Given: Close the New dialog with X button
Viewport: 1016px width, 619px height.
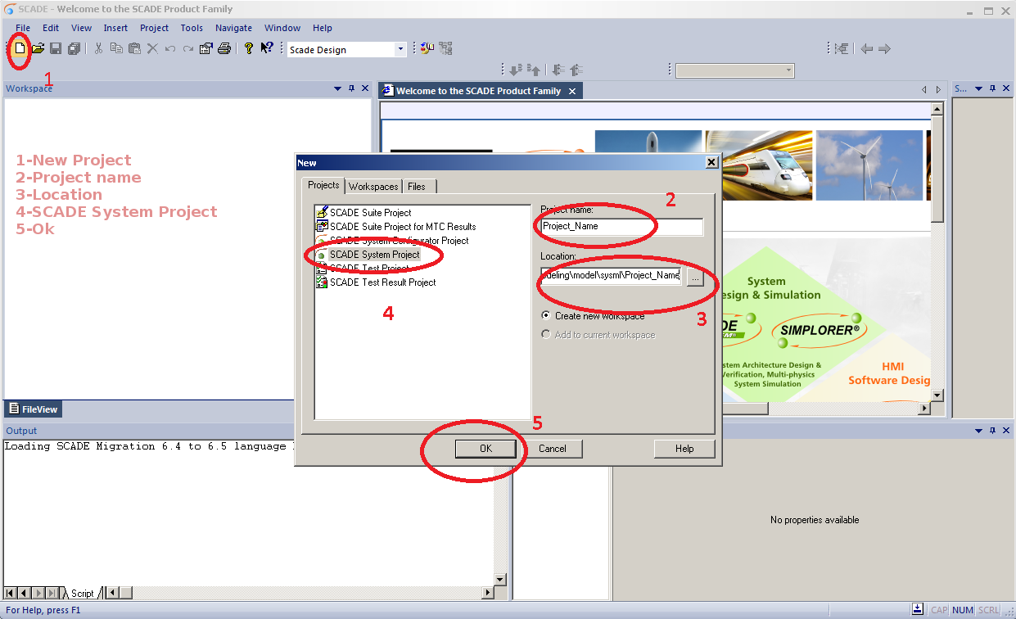Looking at the screenshot, I should click(711, 163).
